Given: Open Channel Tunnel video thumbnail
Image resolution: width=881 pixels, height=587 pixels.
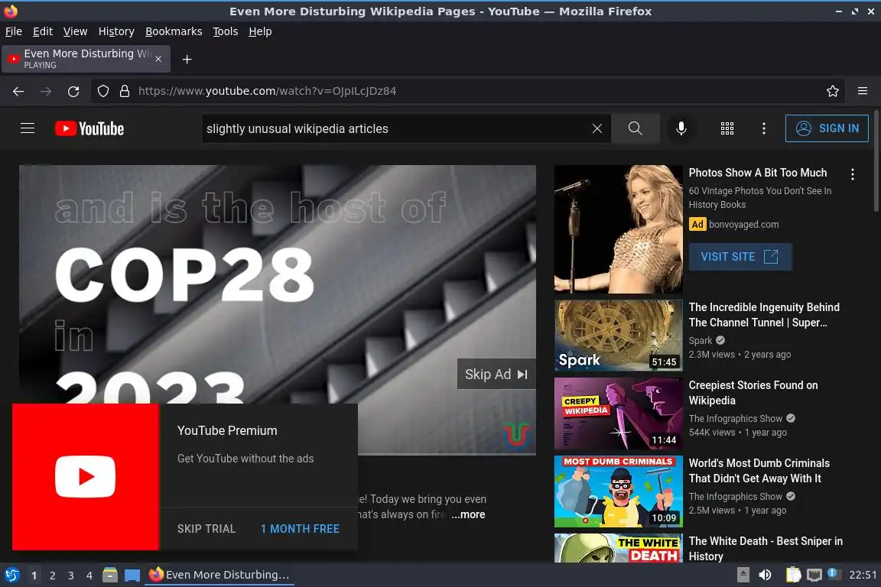Looking at the screenshot, I should tap(618, 336).
